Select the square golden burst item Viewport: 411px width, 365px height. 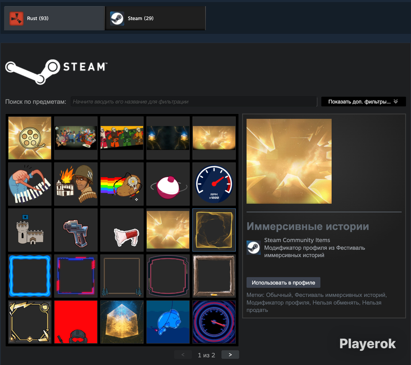(x=168, y=230)
